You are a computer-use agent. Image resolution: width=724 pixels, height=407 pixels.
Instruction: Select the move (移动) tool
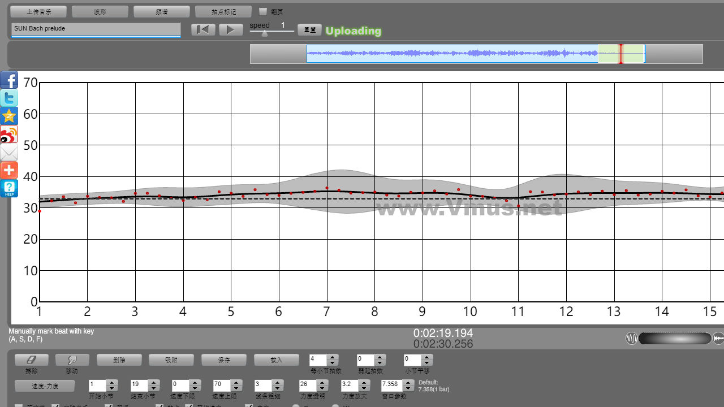pos(72,360)
